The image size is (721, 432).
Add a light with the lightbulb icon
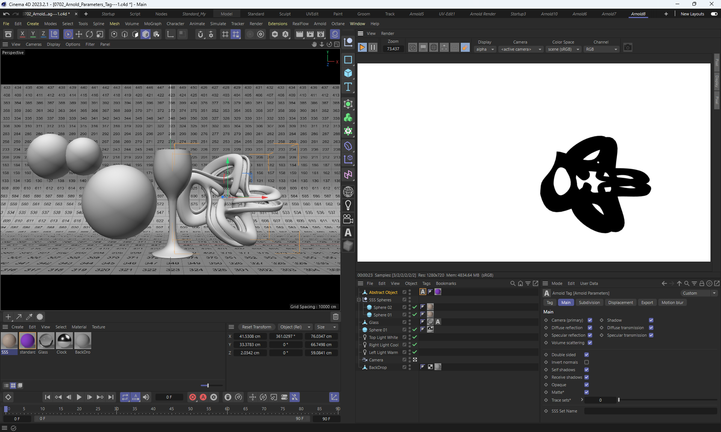point(348,205)
